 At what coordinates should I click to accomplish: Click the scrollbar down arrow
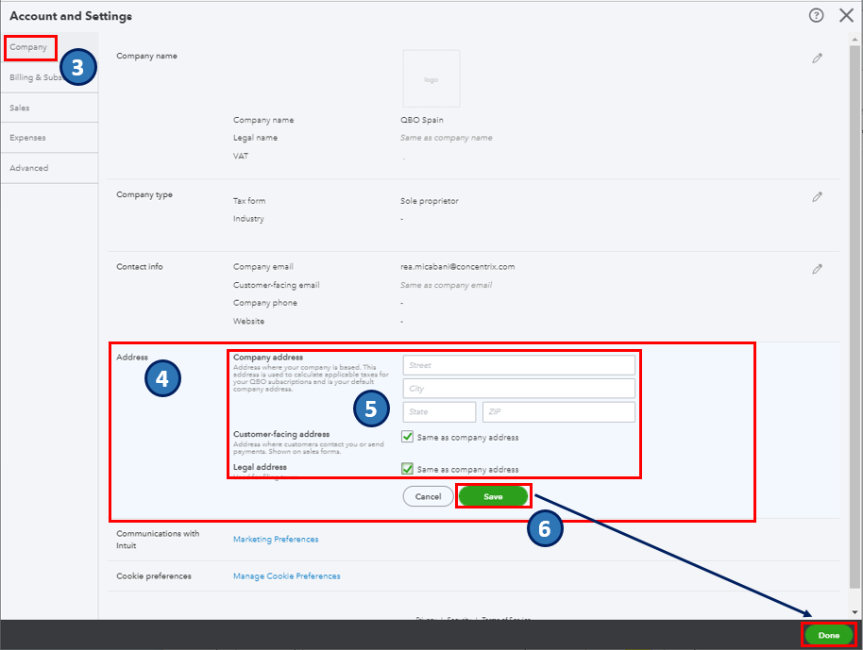855,612
